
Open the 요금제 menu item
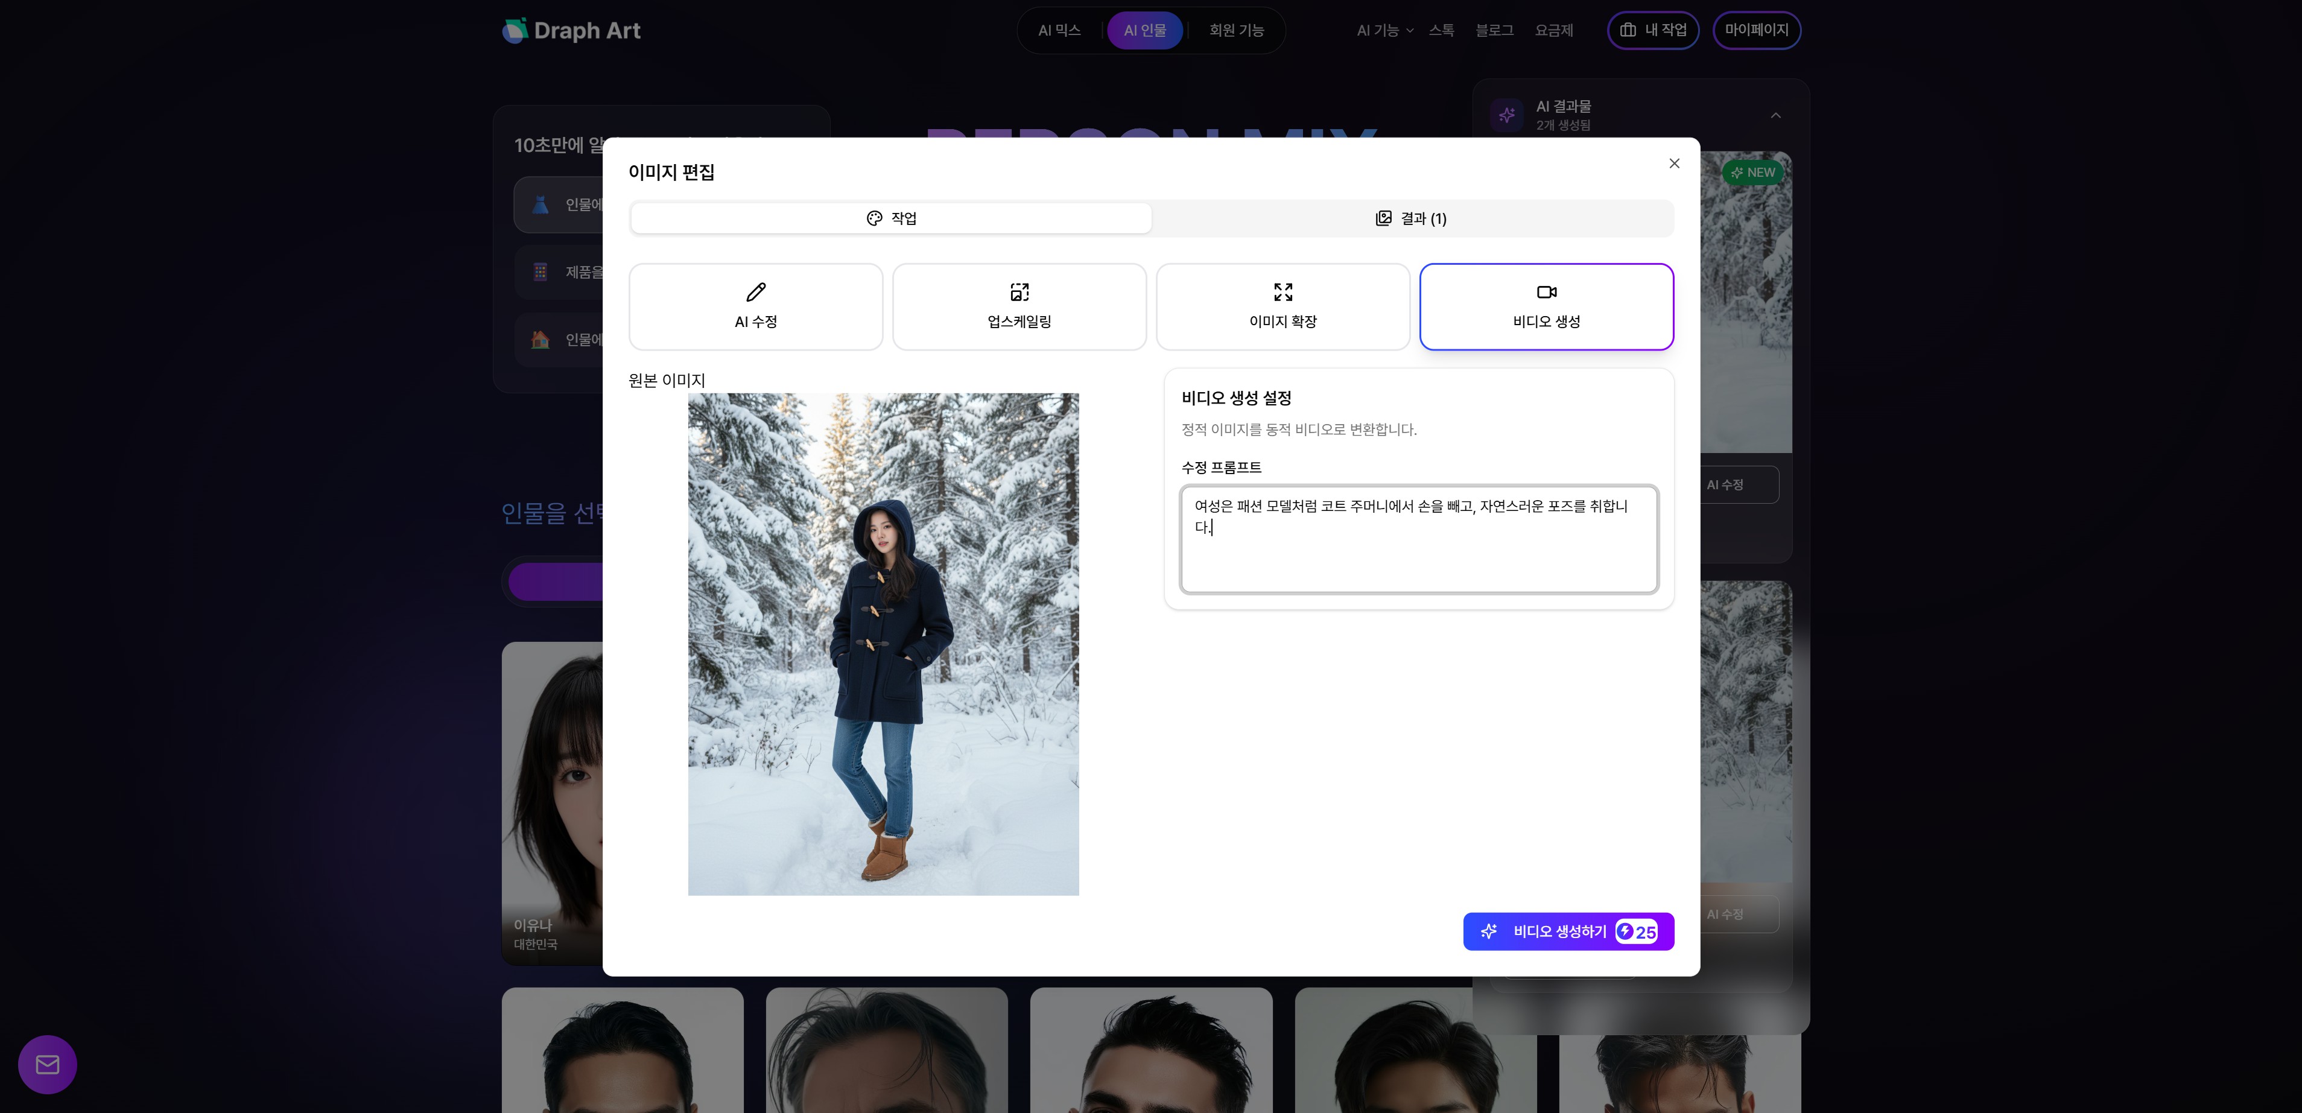pos(1553,30)
